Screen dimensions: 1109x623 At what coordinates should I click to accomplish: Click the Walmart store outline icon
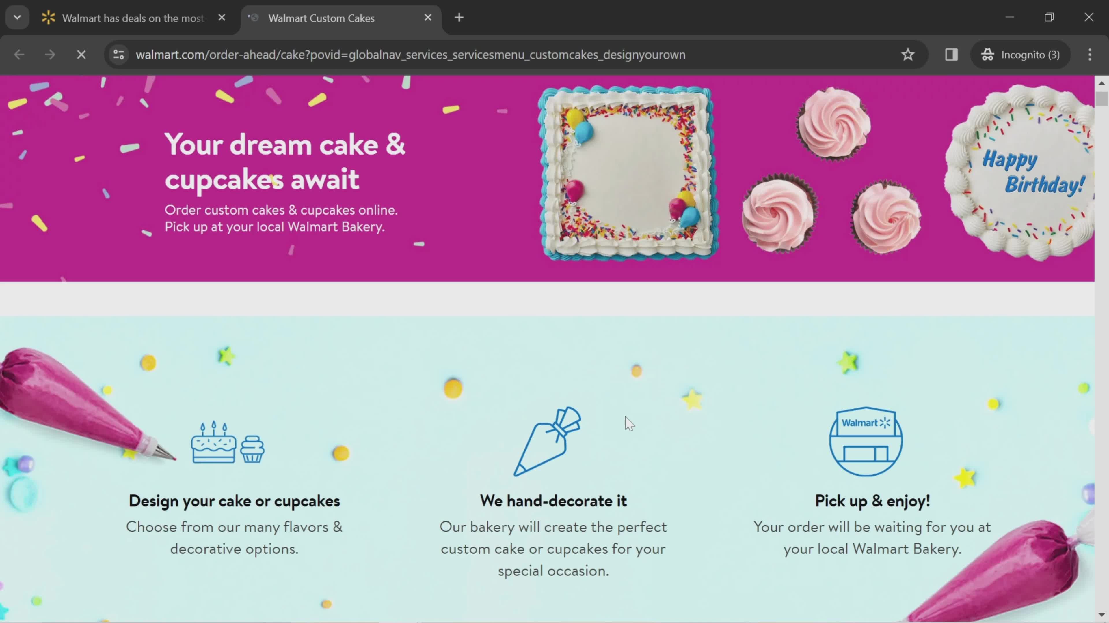pyautogui.click(x=866, y=442)
